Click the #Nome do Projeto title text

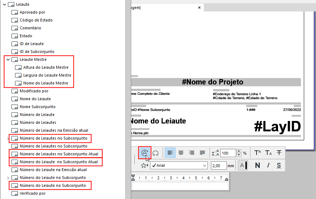point(212,82)
